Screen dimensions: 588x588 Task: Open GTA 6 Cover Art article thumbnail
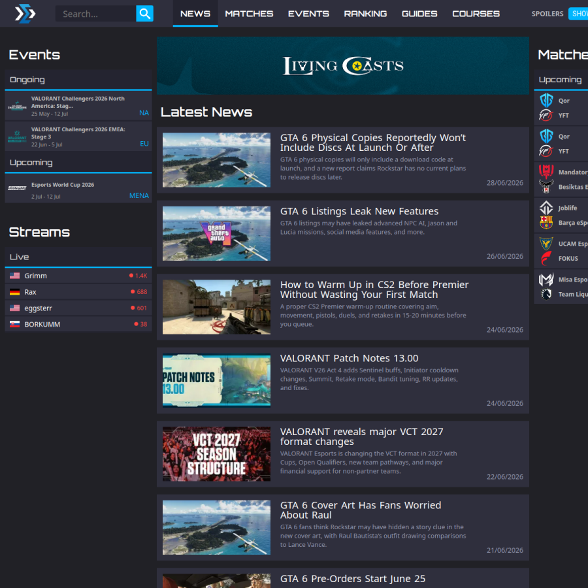click(216, 527)
